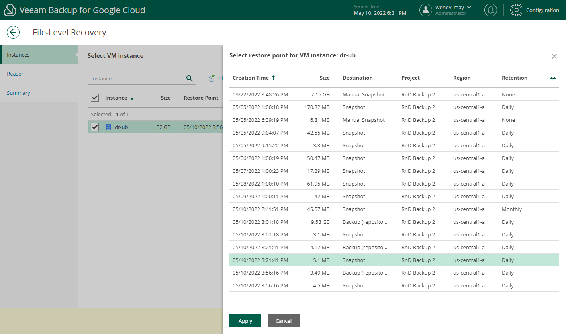Select restore point 05/06/2022 1:00:19 PM

coord(394,158)
